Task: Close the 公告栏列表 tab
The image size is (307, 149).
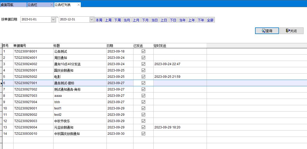Action: (79, 5)
